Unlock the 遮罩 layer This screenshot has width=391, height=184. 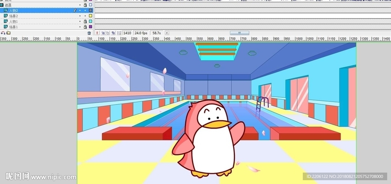85,5
